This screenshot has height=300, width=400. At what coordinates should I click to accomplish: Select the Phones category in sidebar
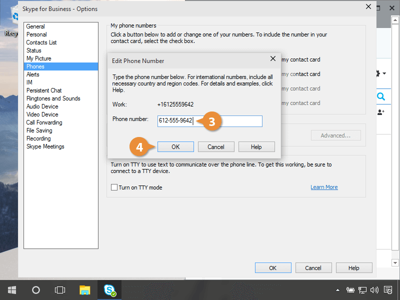tap(35, 66)
